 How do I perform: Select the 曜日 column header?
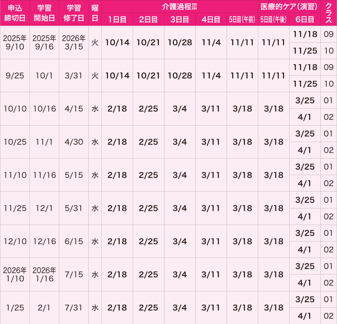pyautogui.click(x=95, y=13)
